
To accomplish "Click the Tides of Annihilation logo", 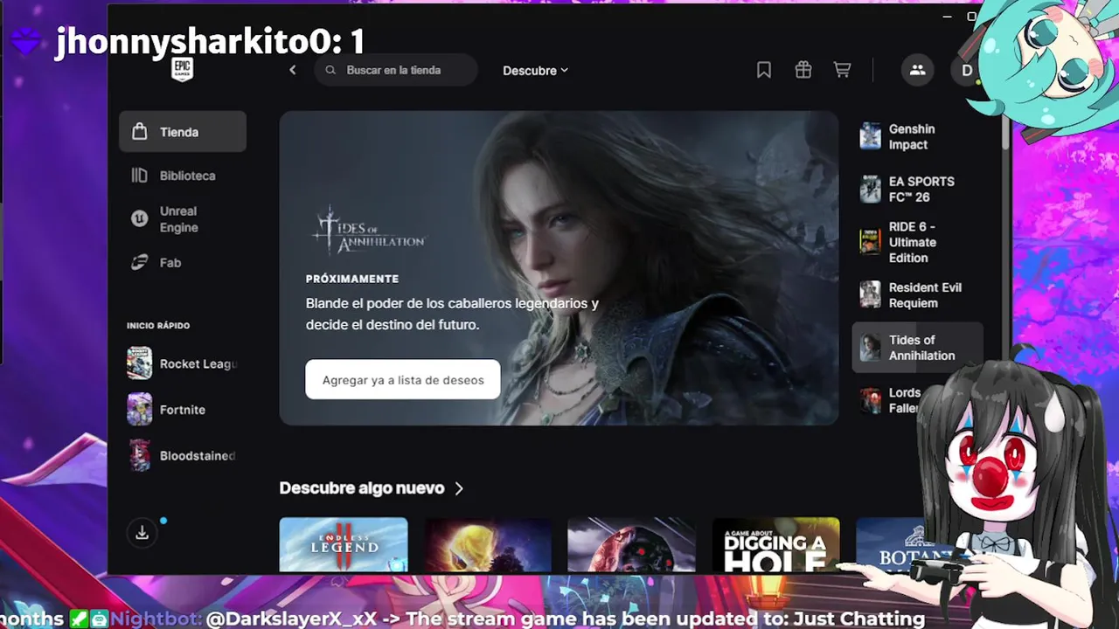I will click(x=368, y=231).
